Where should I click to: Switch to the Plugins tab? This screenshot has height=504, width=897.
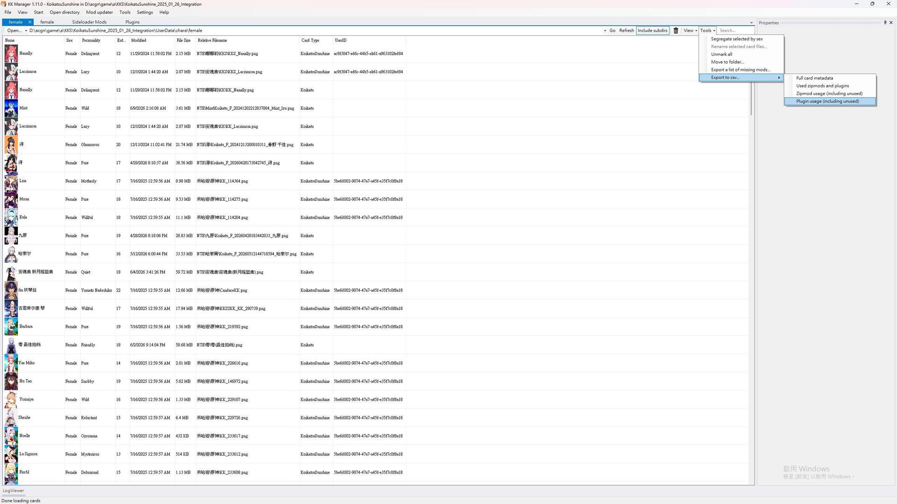click(x=132, y=22)
